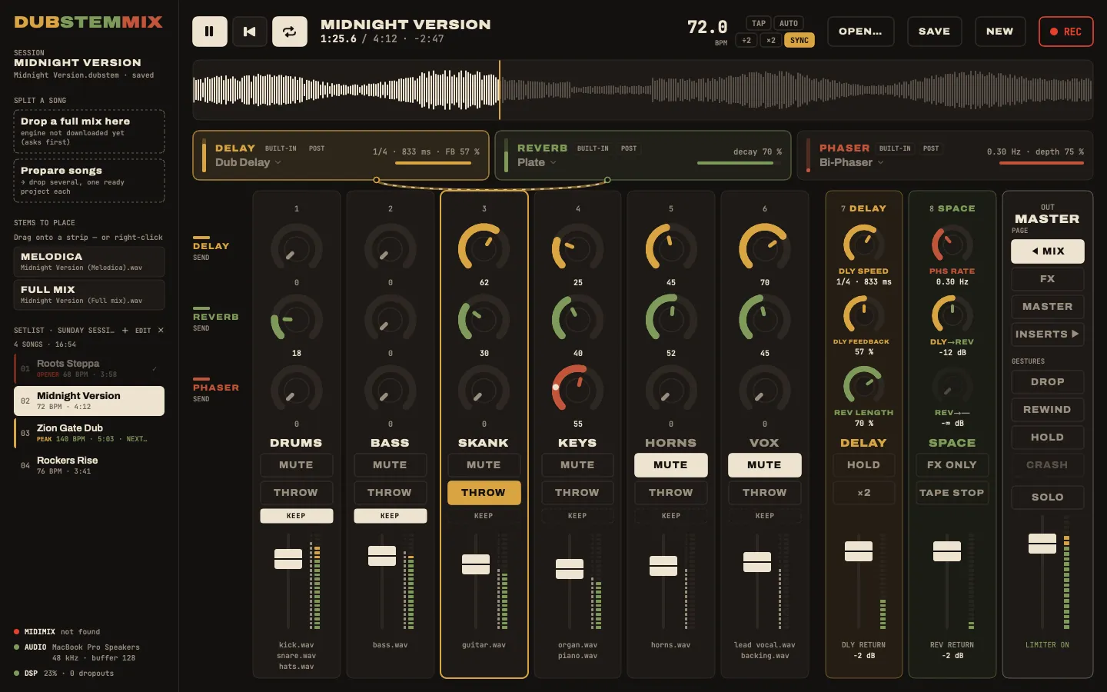This screenshot has height=692, width=1107.
Task: Open the Bi-Phaser type dropdown
Action: [852, 162]
